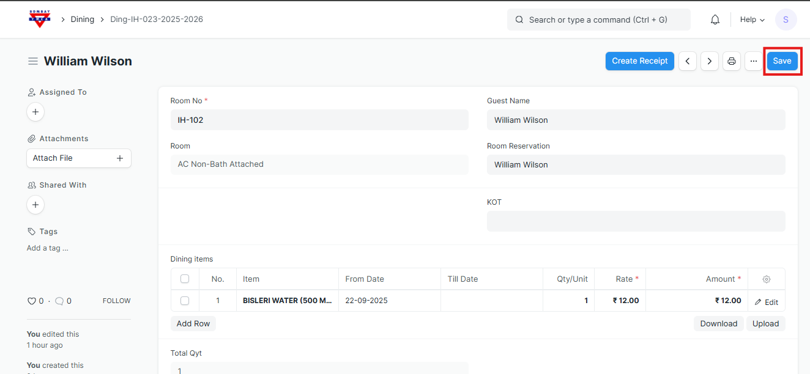
Task: Open the three-dots more actions menu
Action: 753,61
